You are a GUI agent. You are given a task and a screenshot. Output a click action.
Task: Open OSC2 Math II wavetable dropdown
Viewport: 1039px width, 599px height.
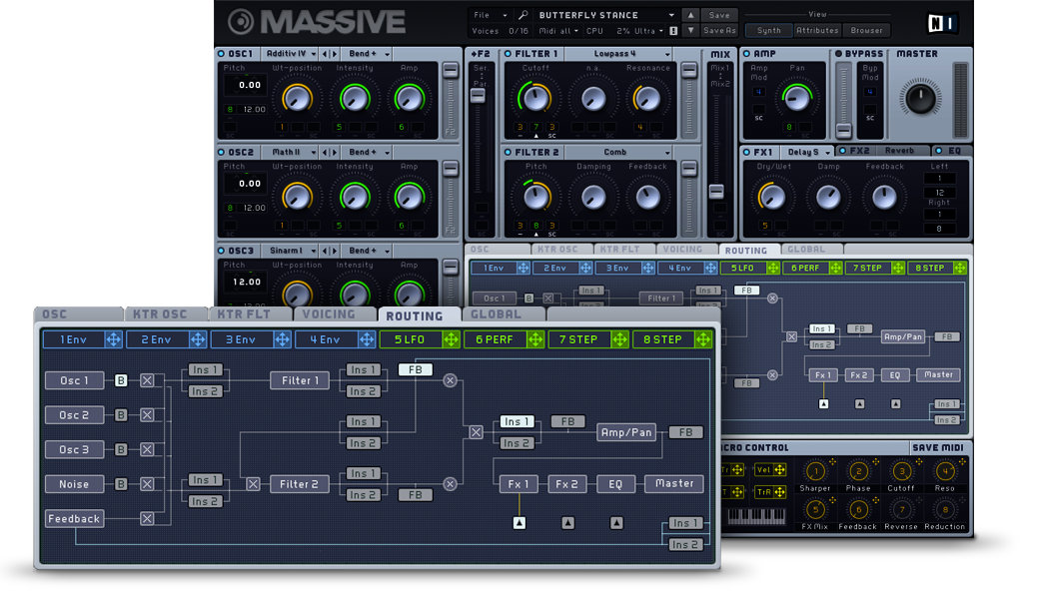pos(291,152)
